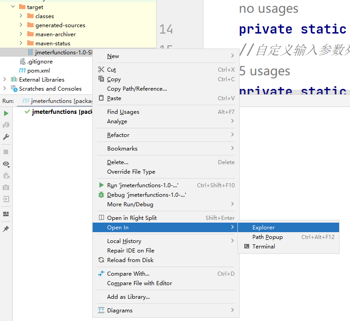Click the Restore Layout icon in Run panel

click(6, 214)
